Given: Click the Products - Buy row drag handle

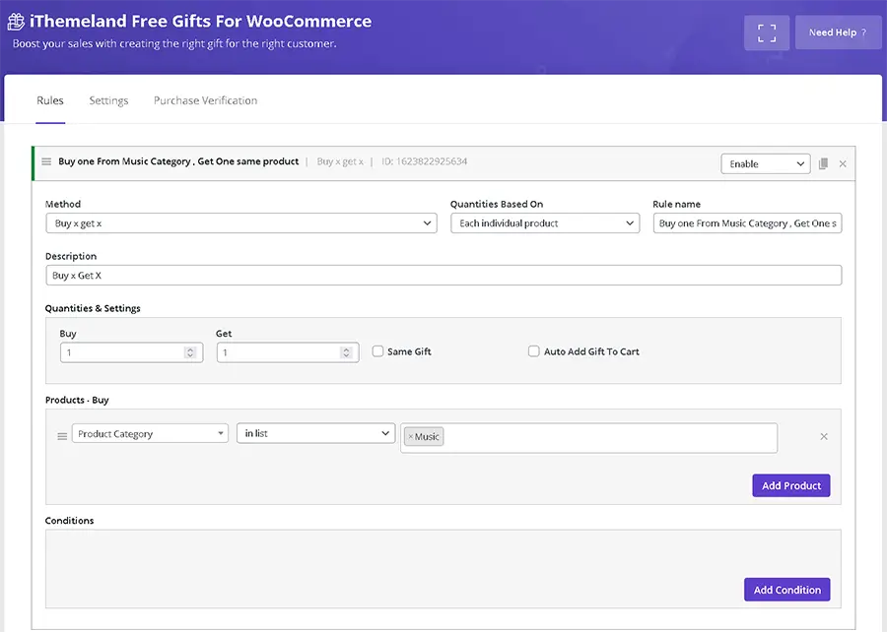Looking at the screenshot, I should pyautogui.click(x=62, y=435).
